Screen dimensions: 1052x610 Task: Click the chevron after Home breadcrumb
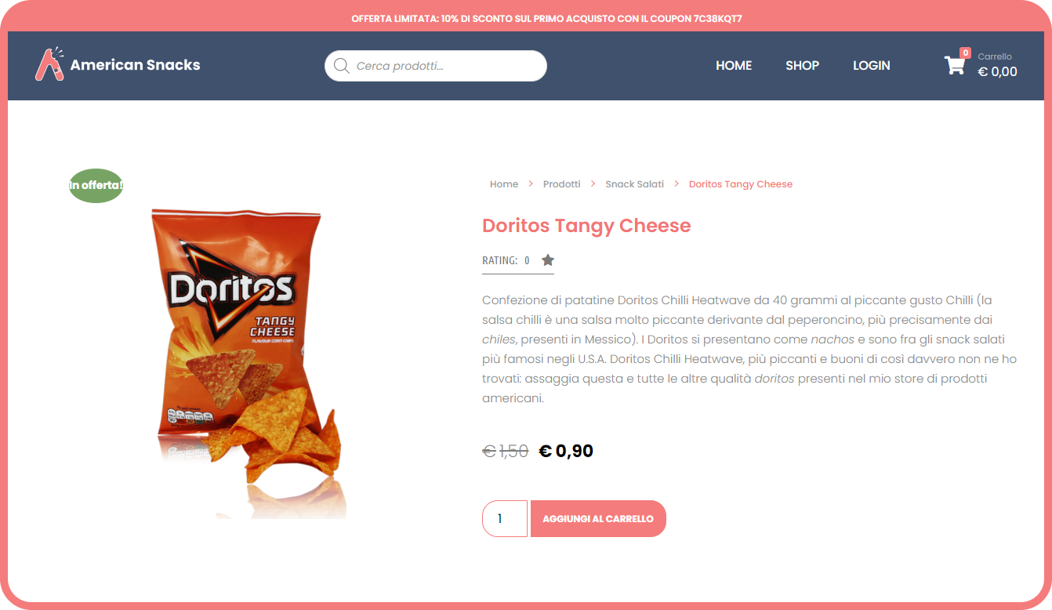531,184
